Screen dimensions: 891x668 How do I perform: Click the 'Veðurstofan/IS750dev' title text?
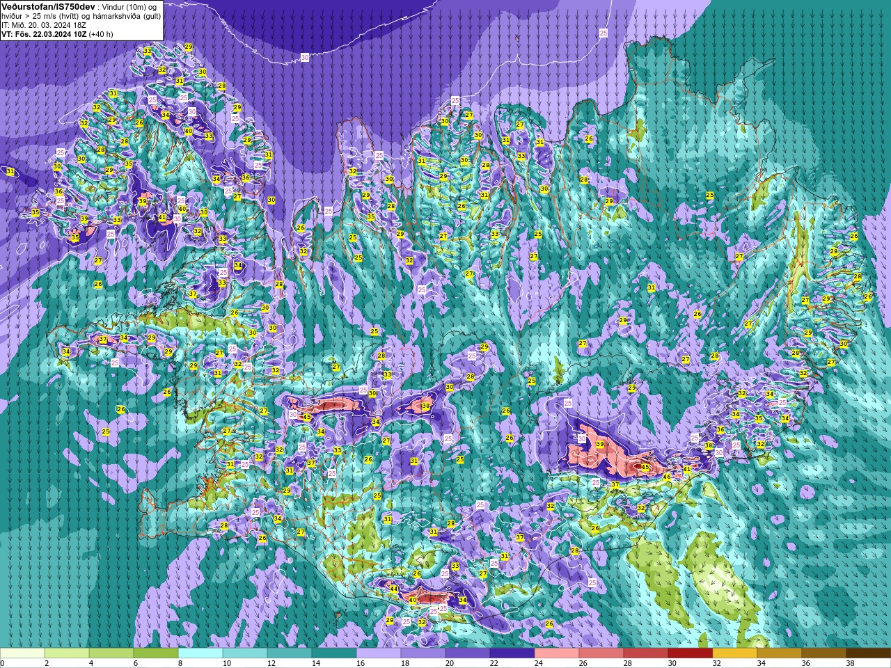[48, 6]
